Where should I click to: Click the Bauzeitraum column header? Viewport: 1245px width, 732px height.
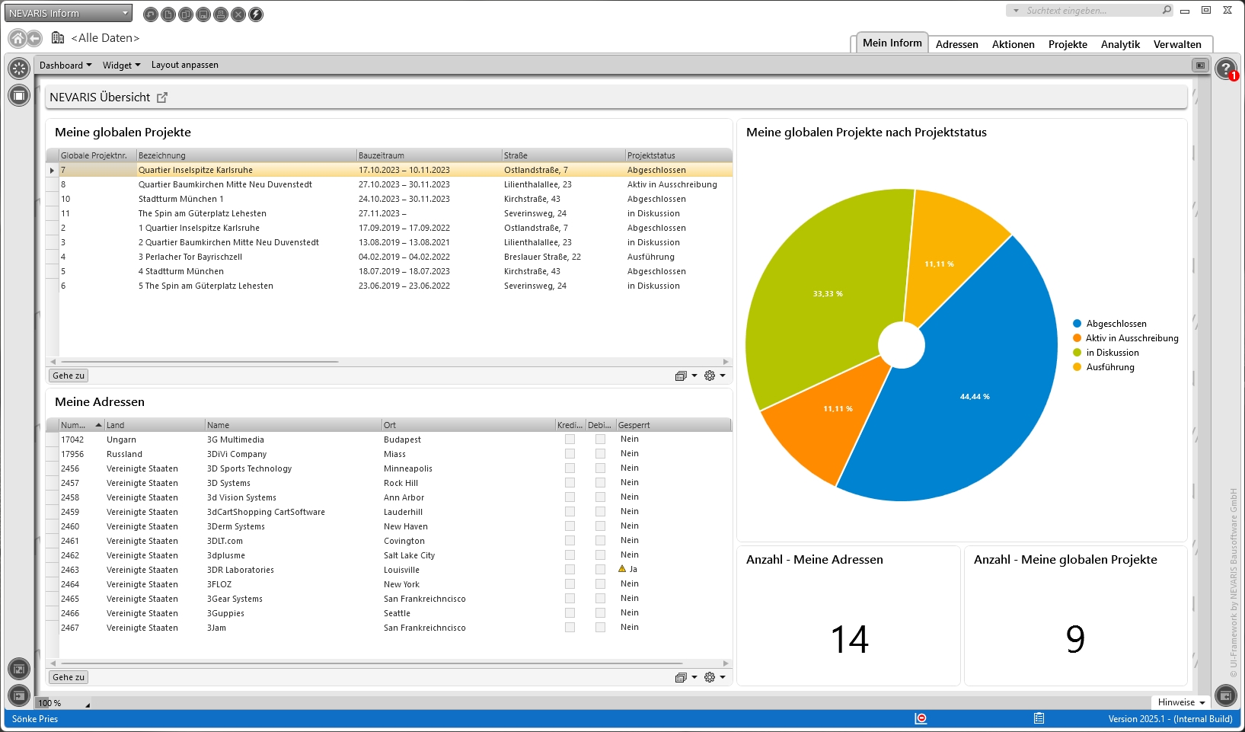click(x=429, y=155)
